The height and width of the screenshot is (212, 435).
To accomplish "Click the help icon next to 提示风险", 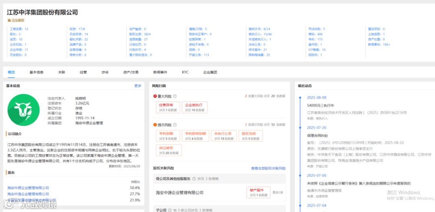I will click(175, 125).
